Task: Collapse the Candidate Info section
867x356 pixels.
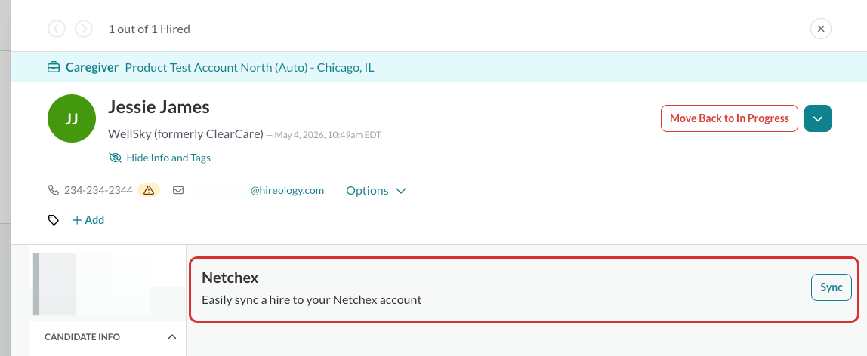Action: pos(172,336)
